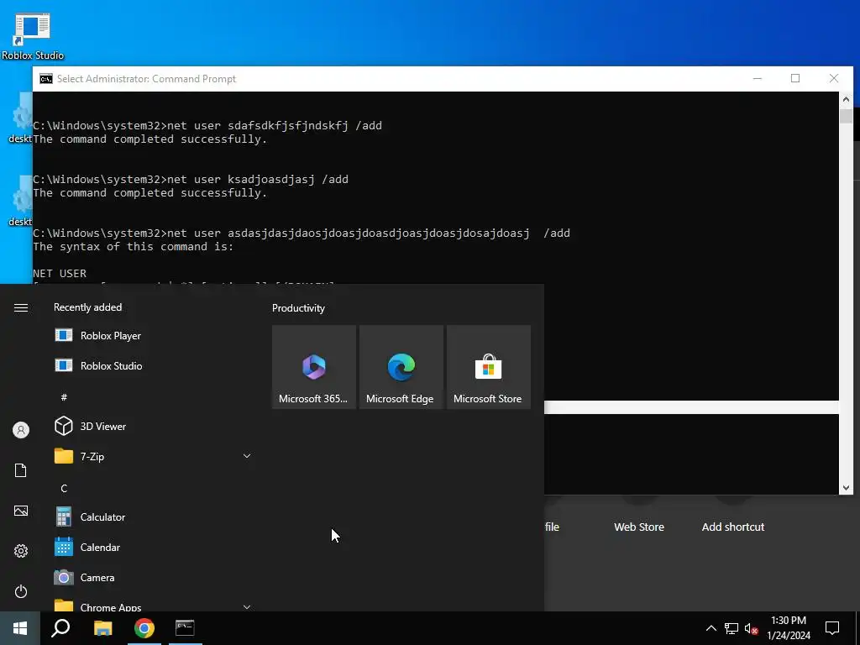860x645 pixels.
Task: Launch Roblox Studio from Start menu list
Action: coord(154,366)
